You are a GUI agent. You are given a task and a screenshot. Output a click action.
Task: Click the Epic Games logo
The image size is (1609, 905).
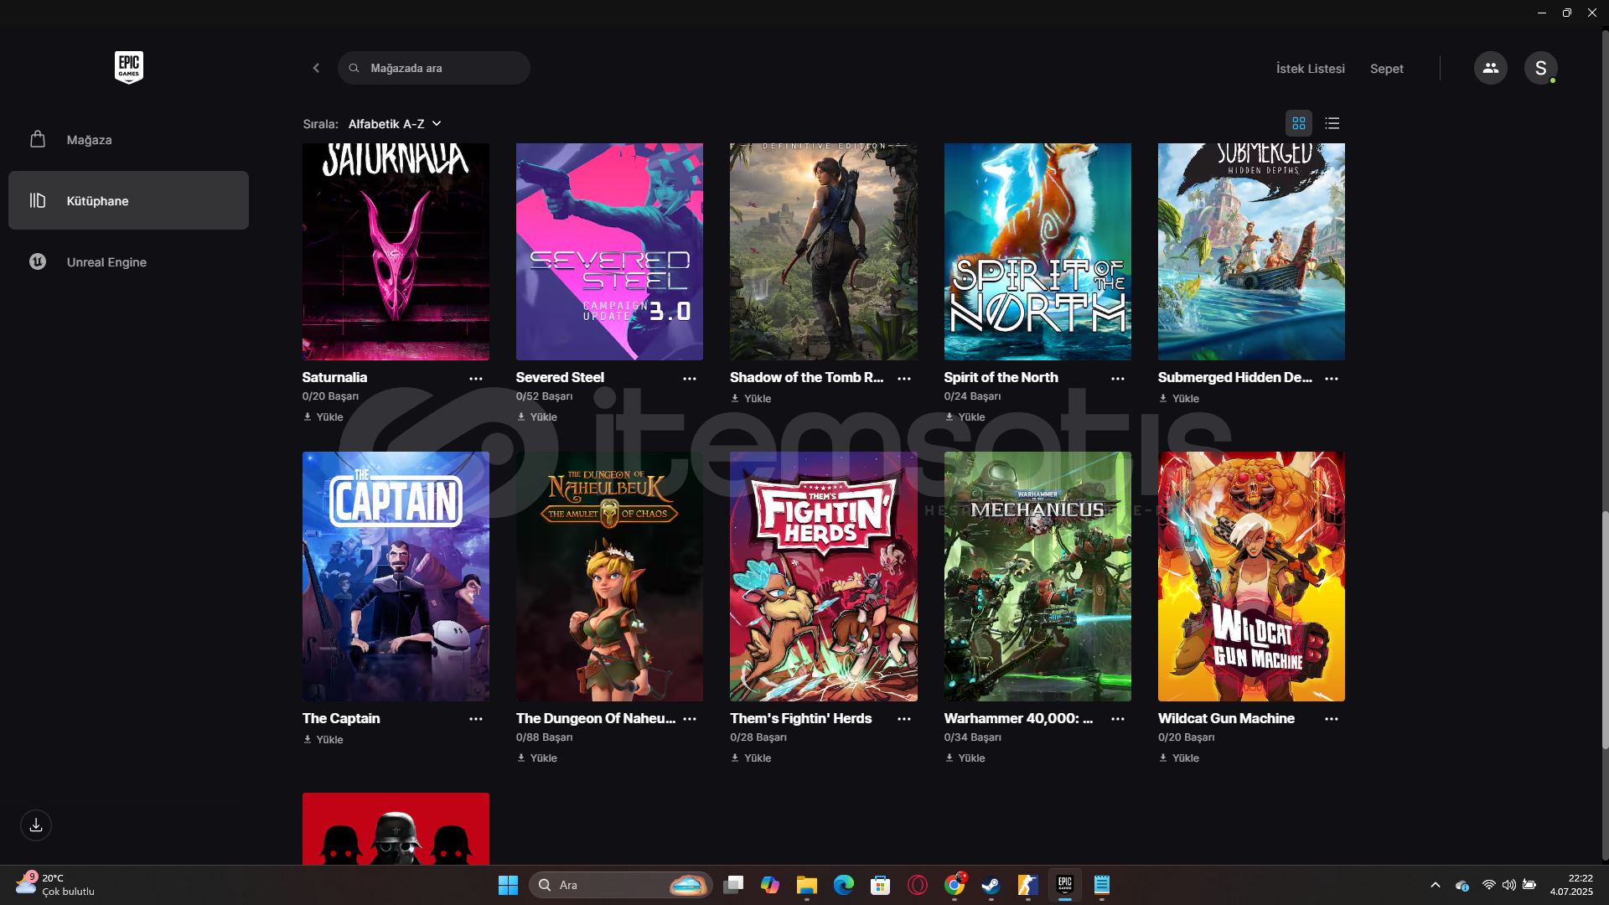pyautogui.click(x=129, y=67)
